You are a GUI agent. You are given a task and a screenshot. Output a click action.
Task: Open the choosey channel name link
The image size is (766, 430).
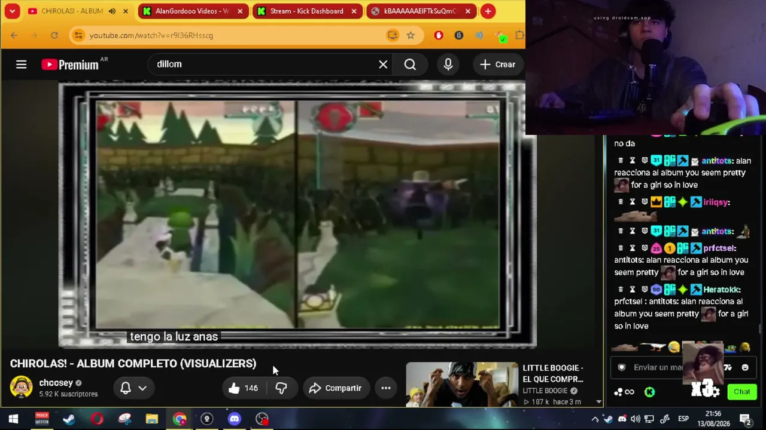tap(56, 383)
